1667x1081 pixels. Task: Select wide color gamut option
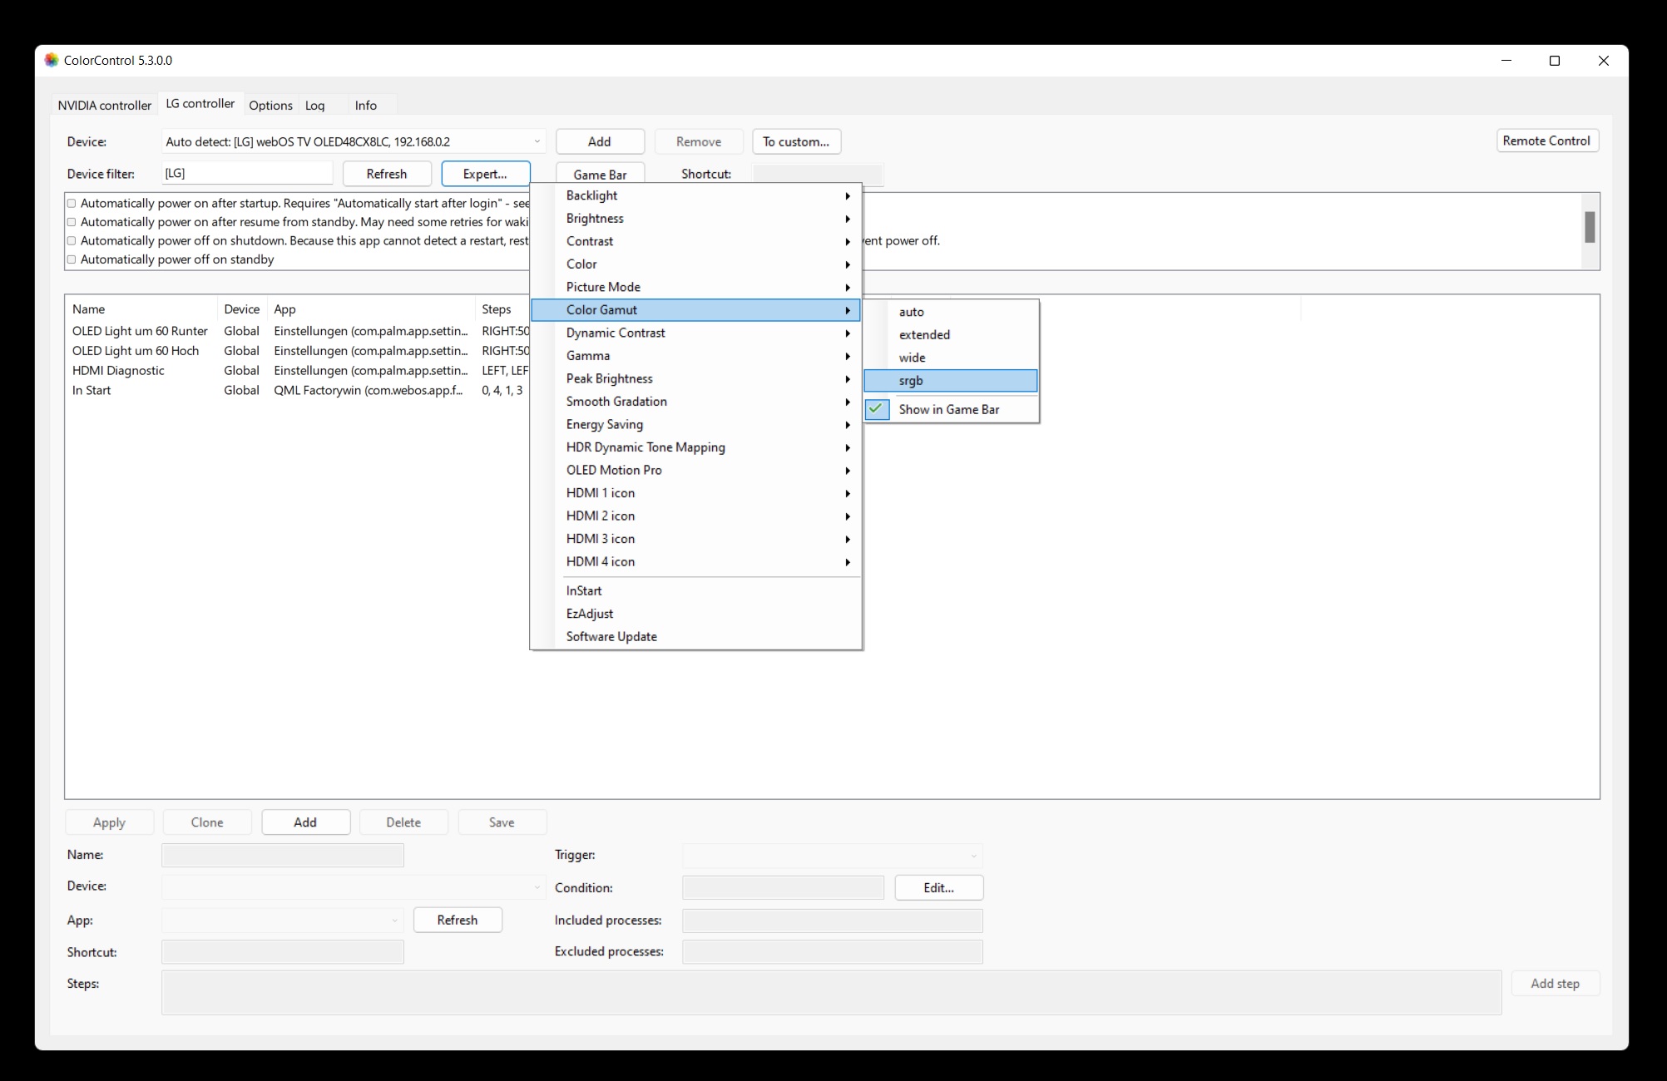click(x=951, y=358)
